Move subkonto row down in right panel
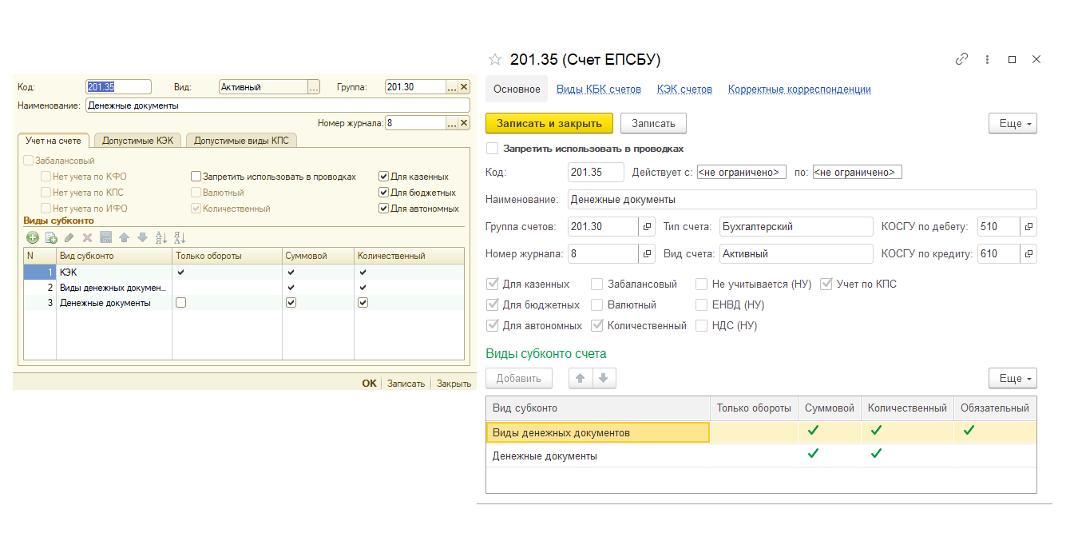Screen dimensions: 1070x557 pos(604,379)
